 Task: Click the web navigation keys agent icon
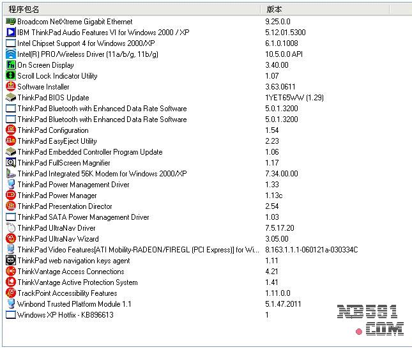[11, 261]
